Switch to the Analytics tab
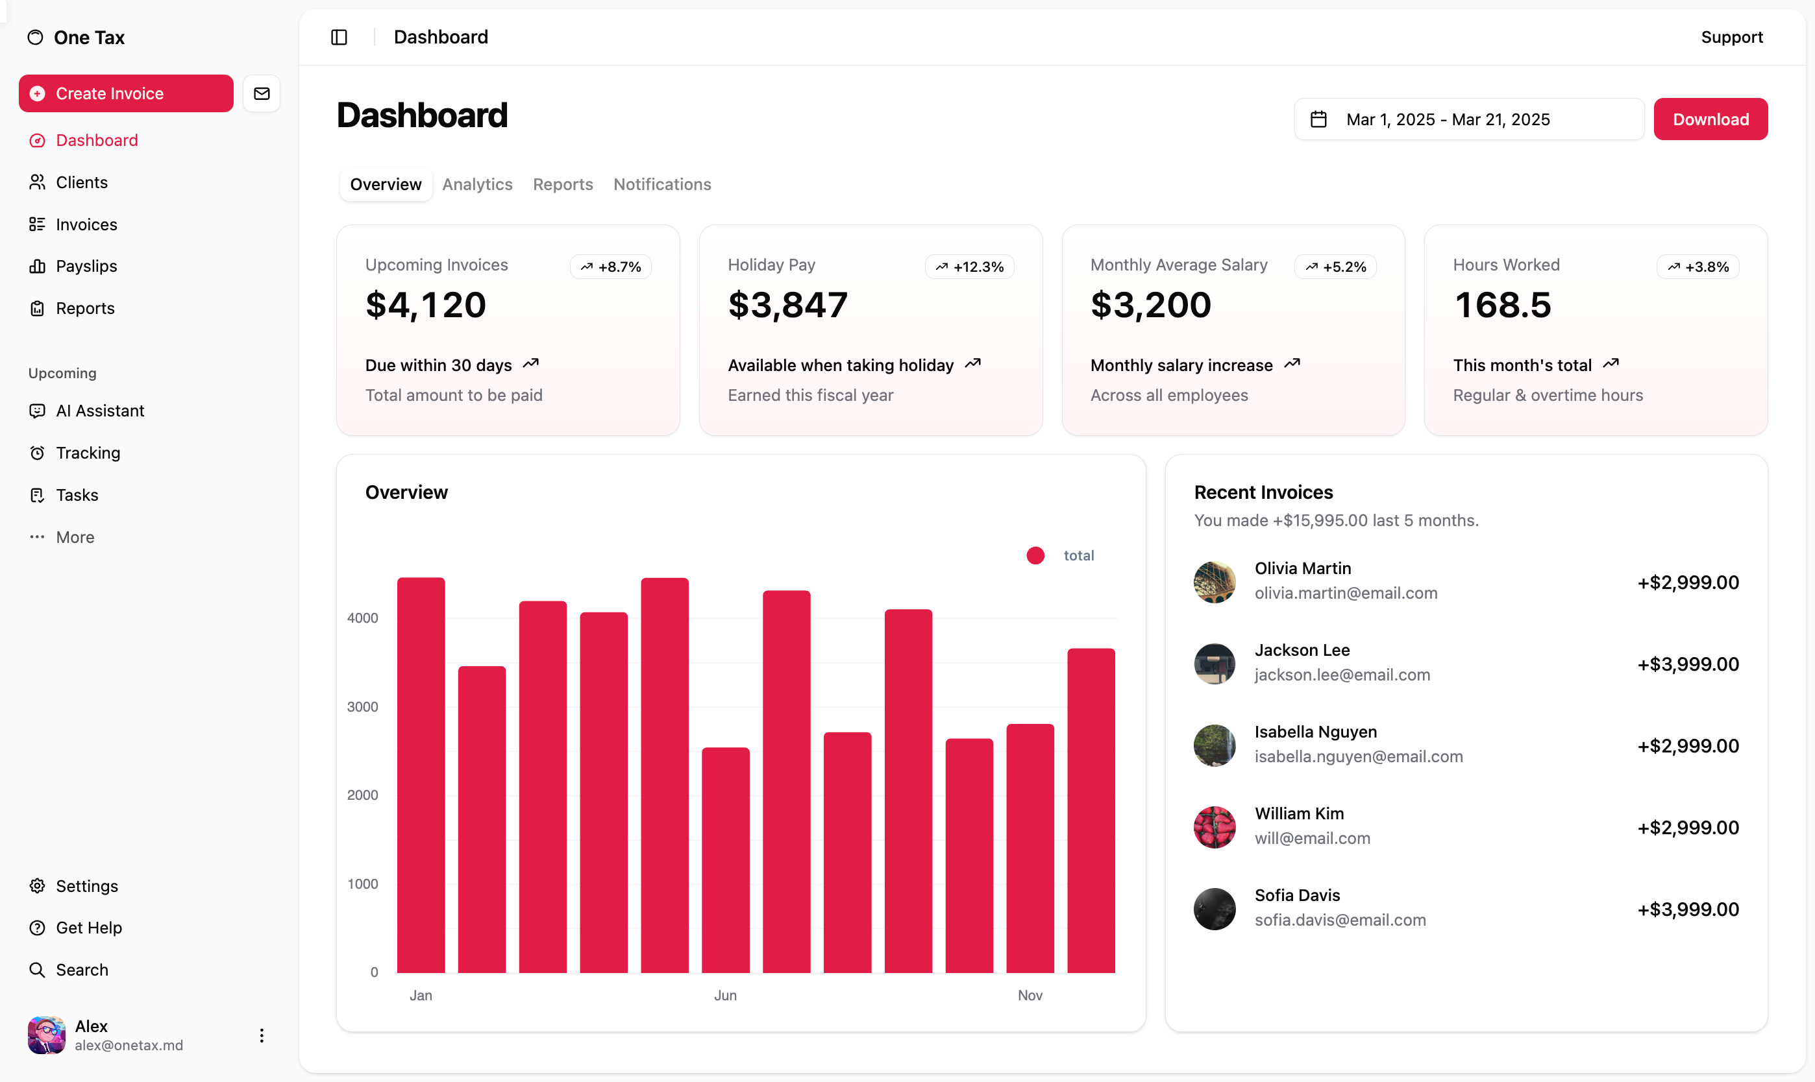Image resolution: width=1815 pixels, height=1082 pixels. coord(477,184)
